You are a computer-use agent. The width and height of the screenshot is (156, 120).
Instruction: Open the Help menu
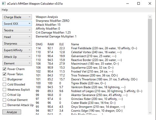click(5, 10)
